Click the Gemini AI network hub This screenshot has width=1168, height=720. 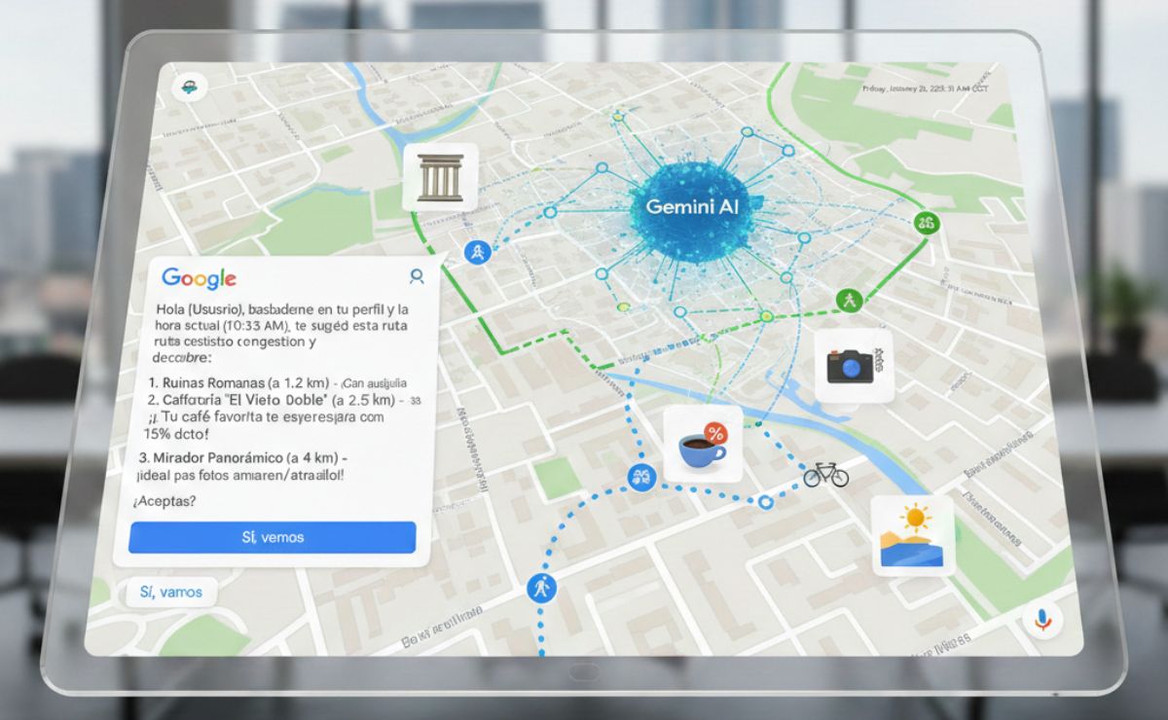pos(693,207)
